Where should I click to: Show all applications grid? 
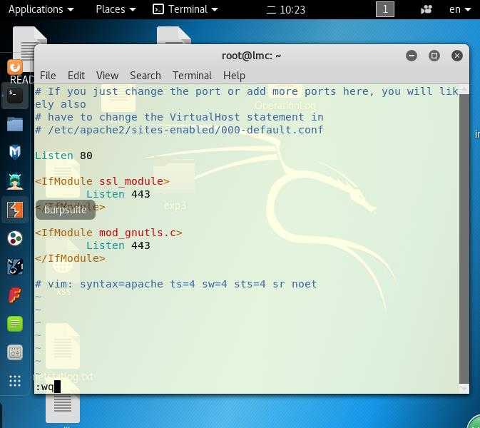tap(15, 381)
